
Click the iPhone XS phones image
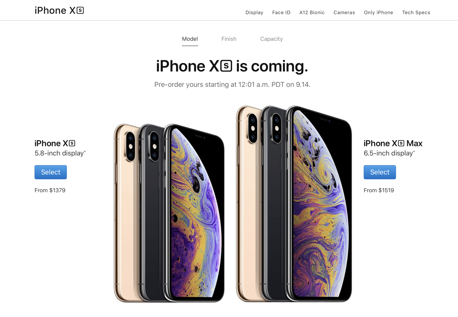click(x=169, y=213)
